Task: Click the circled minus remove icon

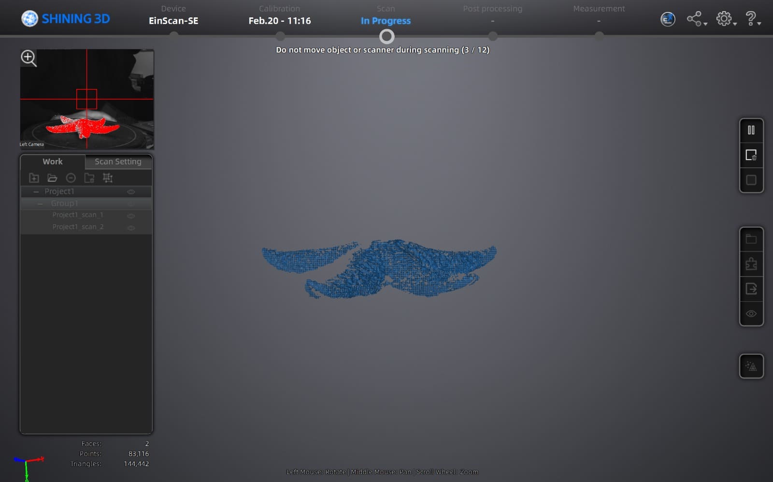Action: click(x=71, y=178)
